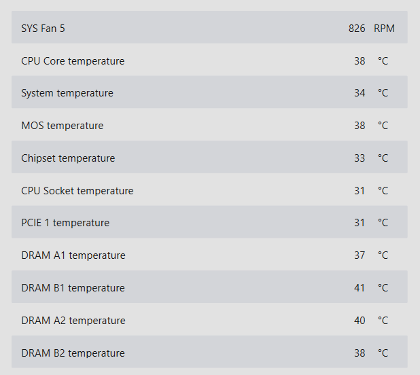The image size is (420, 375).
Task: Click the 826 RPM fan speed value
Action: [356, 29]
